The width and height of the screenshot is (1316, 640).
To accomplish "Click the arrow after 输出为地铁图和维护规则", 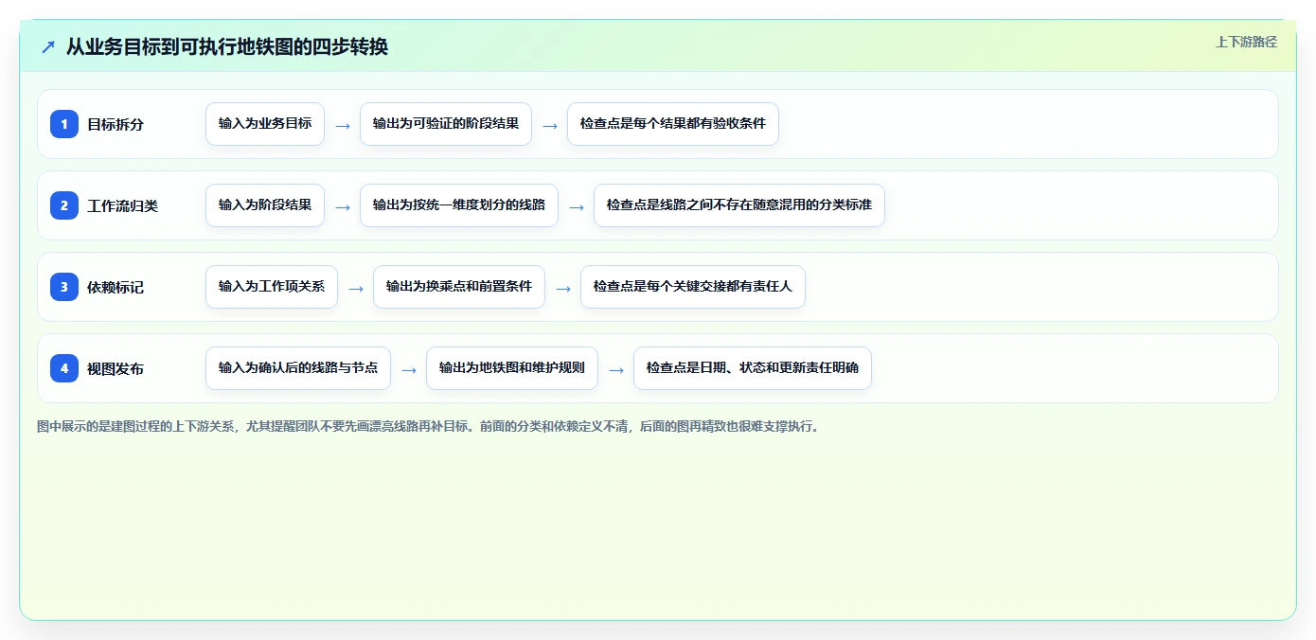I will click(x=616, y=369).
